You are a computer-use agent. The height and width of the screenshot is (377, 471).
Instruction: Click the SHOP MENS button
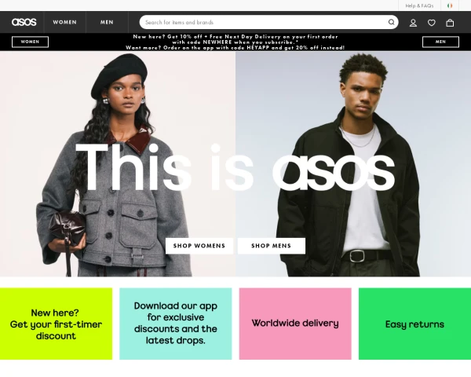(272, 246)
